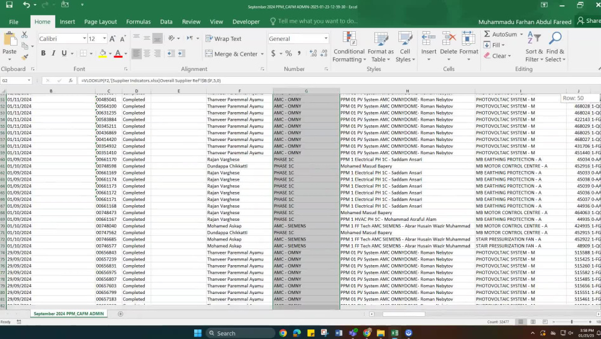
Task: Apply Comma Style format
Action: [299, 53]
